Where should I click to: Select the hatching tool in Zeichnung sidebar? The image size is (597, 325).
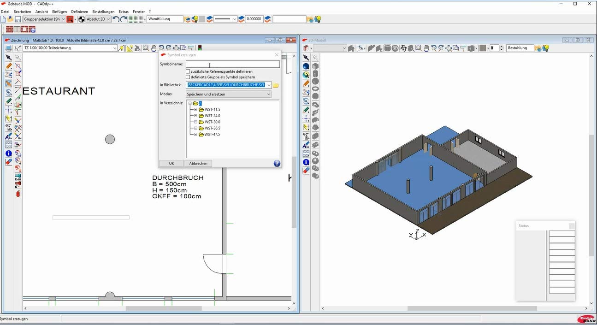[x=8, y=145]
